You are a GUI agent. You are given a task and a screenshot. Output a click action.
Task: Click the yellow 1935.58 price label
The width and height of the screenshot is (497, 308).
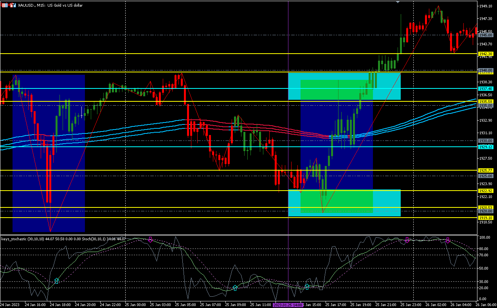coord(485,102)
